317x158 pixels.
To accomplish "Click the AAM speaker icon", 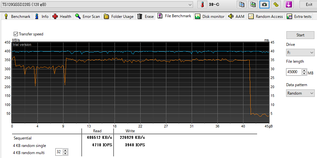I will point(231,16).
